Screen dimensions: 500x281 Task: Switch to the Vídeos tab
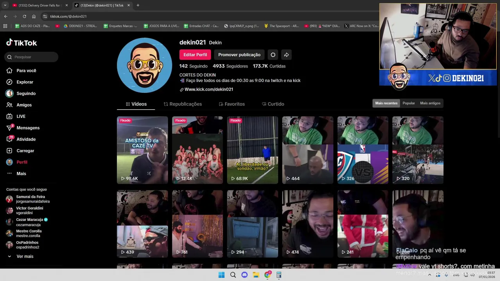coord(136,104)
